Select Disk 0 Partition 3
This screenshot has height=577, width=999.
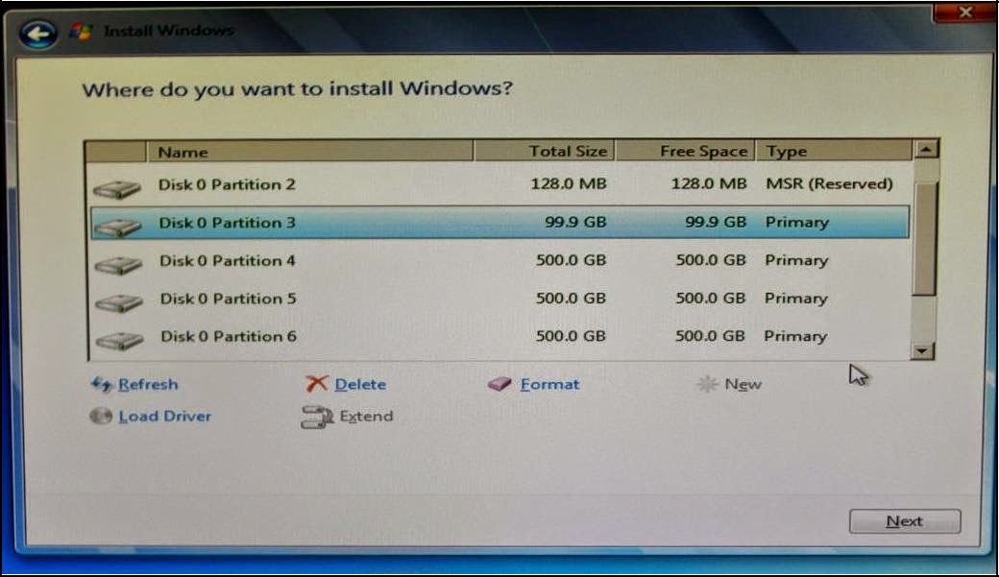click(499, 223)
